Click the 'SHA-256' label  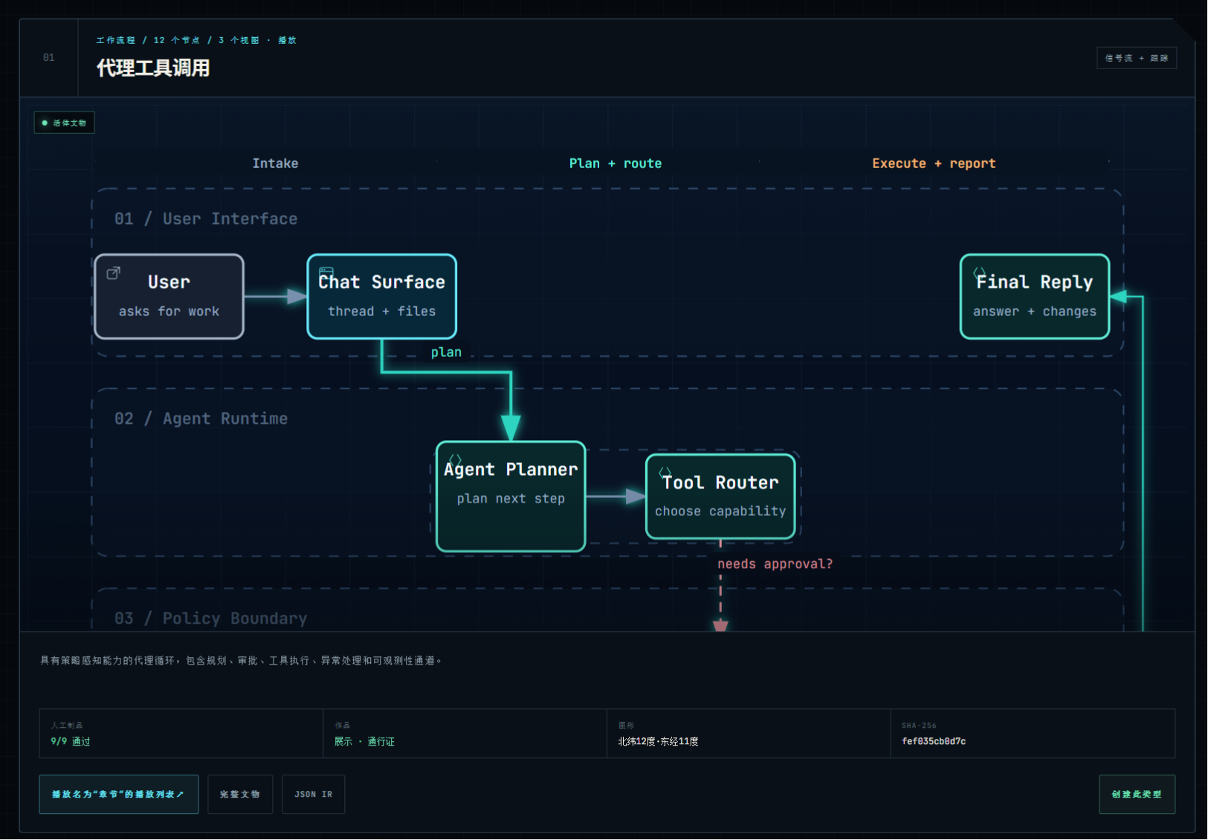[919, 726]
